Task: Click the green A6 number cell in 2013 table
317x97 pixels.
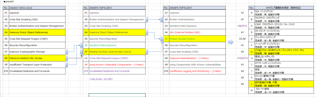Action: [x=86, y=45]
